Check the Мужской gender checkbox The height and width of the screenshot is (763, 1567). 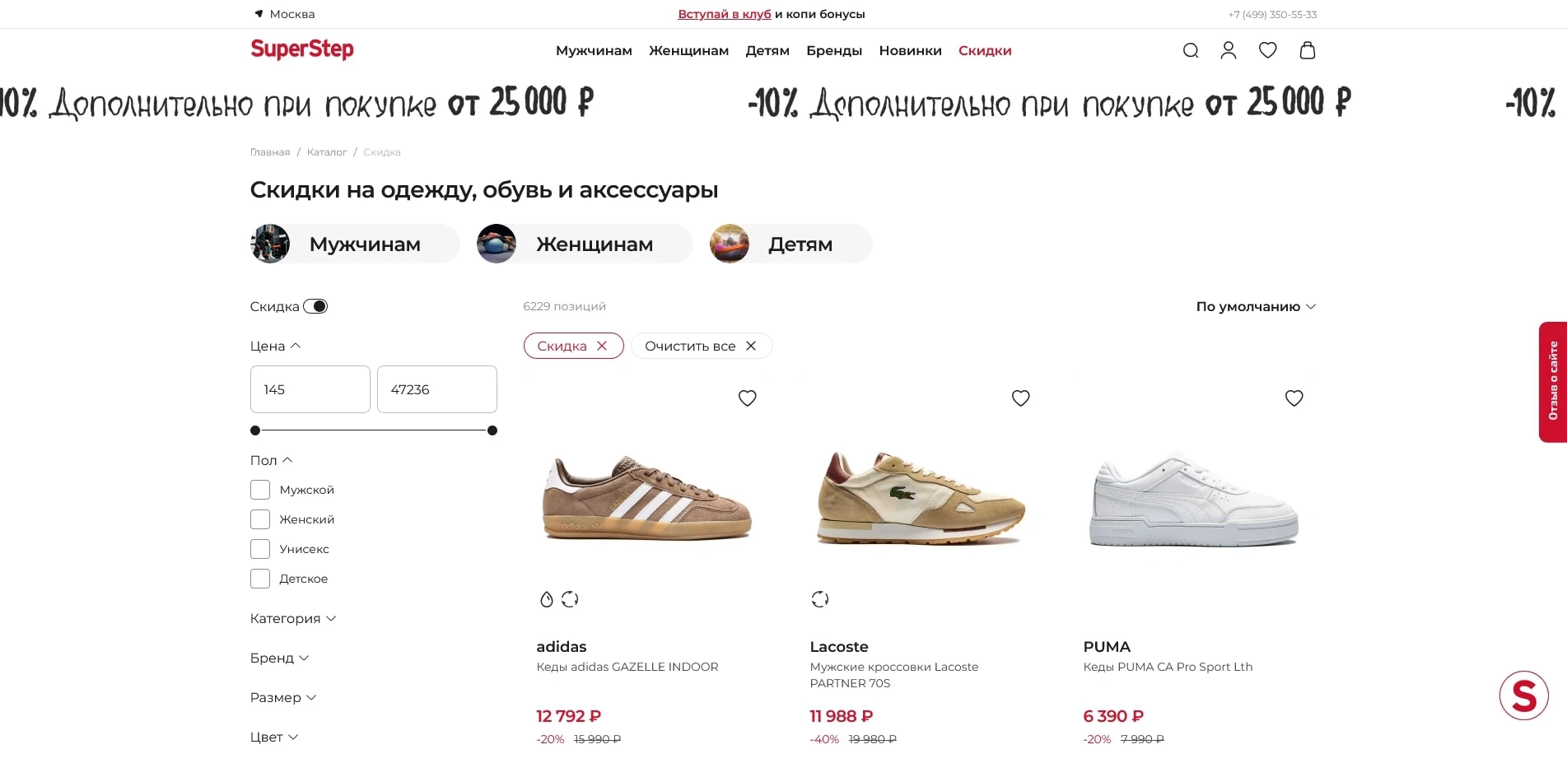(259, 489)
